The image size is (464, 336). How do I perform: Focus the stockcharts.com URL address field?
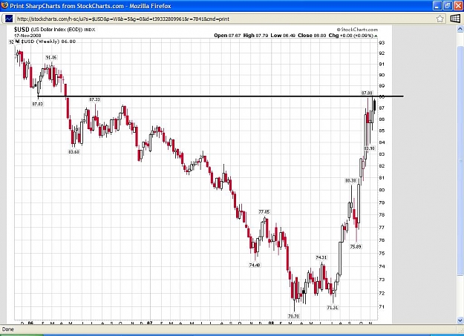225,19
